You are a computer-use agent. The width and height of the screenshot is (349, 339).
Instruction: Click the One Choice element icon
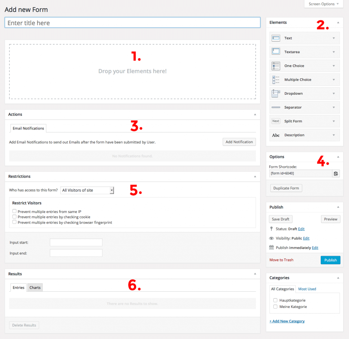276,65
